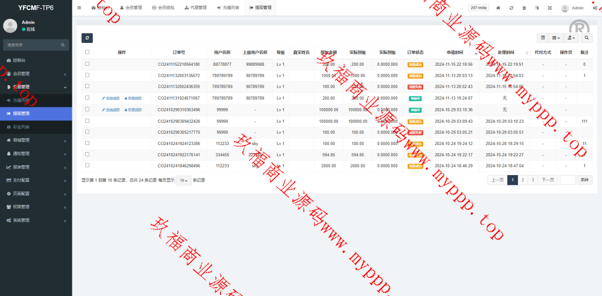Go to page 2 in pagination

522,180
